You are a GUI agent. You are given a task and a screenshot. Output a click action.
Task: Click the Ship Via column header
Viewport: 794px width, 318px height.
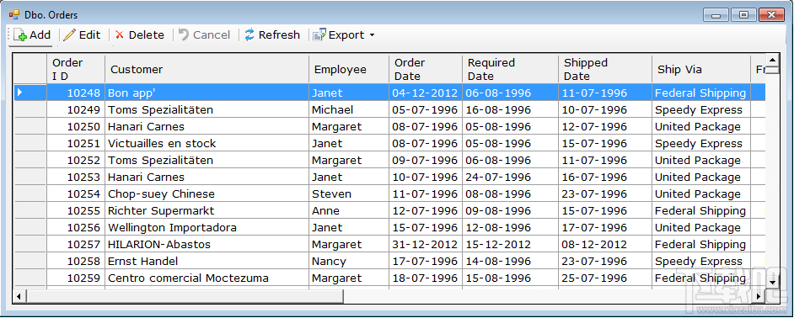(x=701, y=69)
